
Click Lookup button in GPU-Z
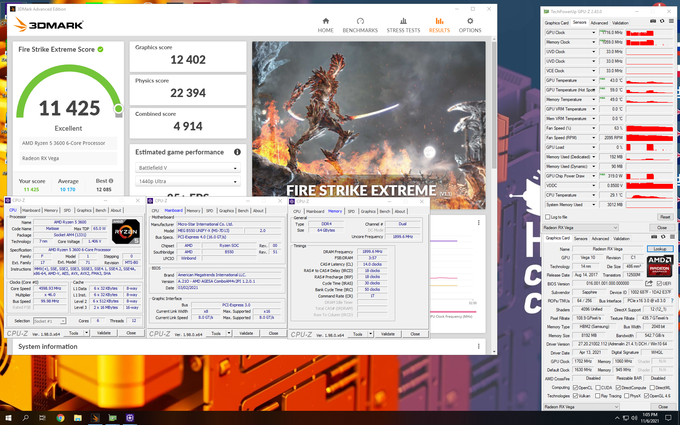[x=660, y=249]
